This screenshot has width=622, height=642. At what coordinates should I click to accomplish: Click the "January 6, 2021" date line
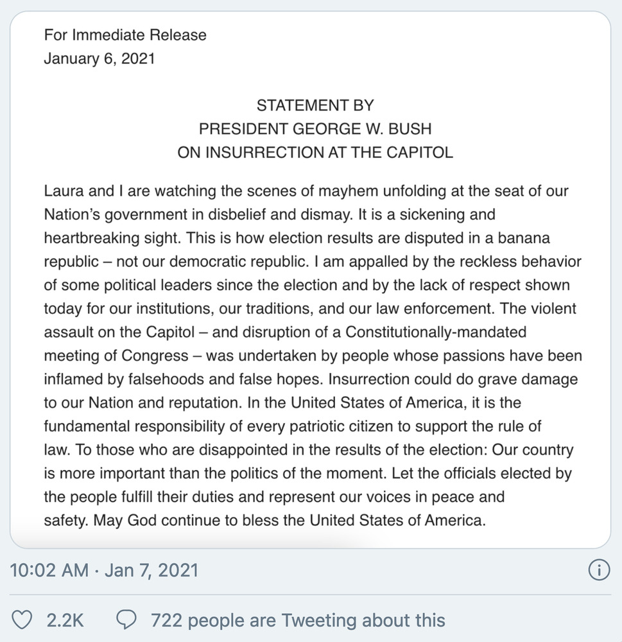[99, 58]
